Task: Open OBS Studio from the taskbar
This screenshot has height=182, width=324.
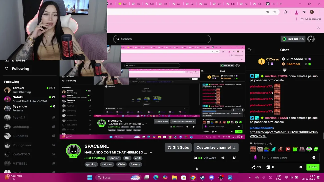Action: (221, 177)
